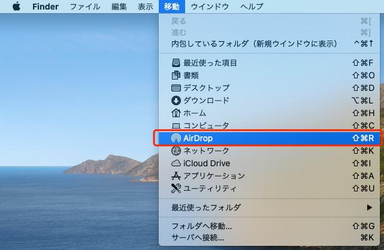Click the Applications (アプリケーション) icon
The width and height of the screenshot is (384, 250).
tap(176, 176)
